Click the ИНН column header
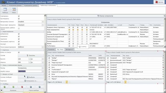 click(x=93, y=56)
